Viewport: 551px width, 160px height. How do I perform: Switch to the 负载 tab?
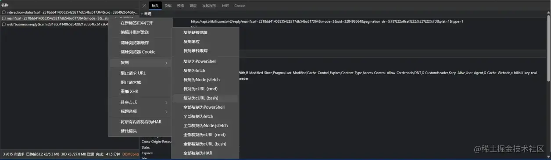[168, 6]
